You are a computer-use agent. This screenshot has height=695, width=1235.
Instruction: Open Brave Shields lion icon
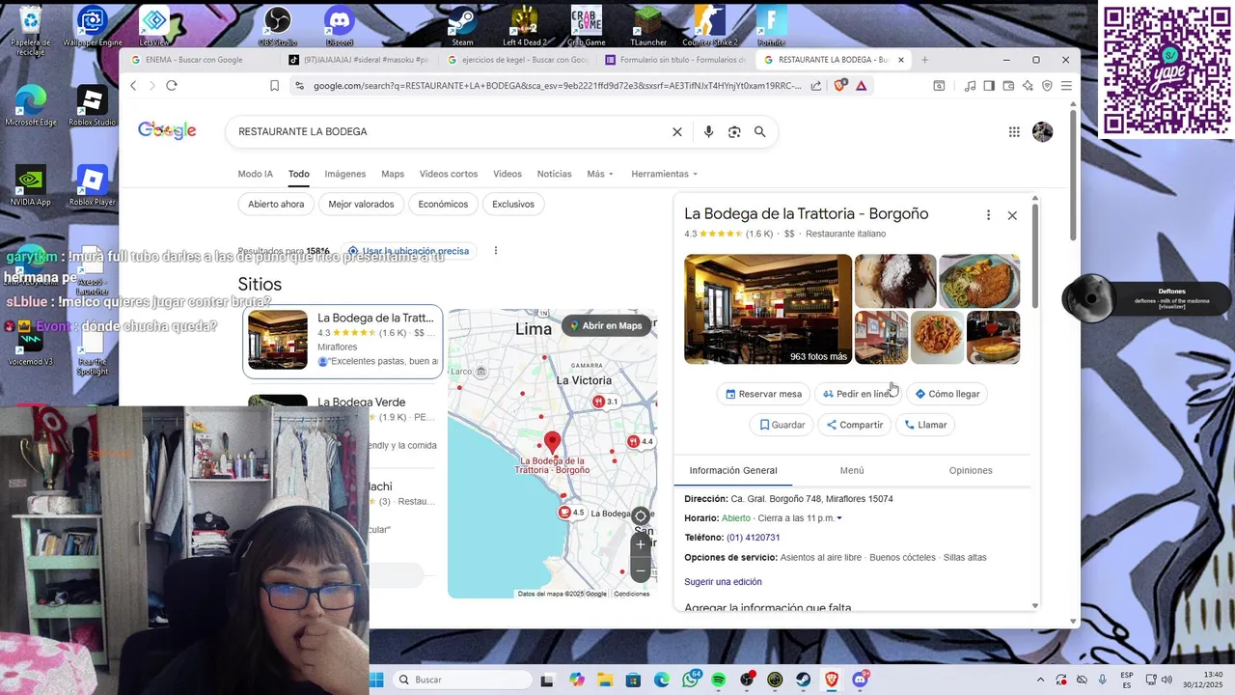click(x=840, y=86)
